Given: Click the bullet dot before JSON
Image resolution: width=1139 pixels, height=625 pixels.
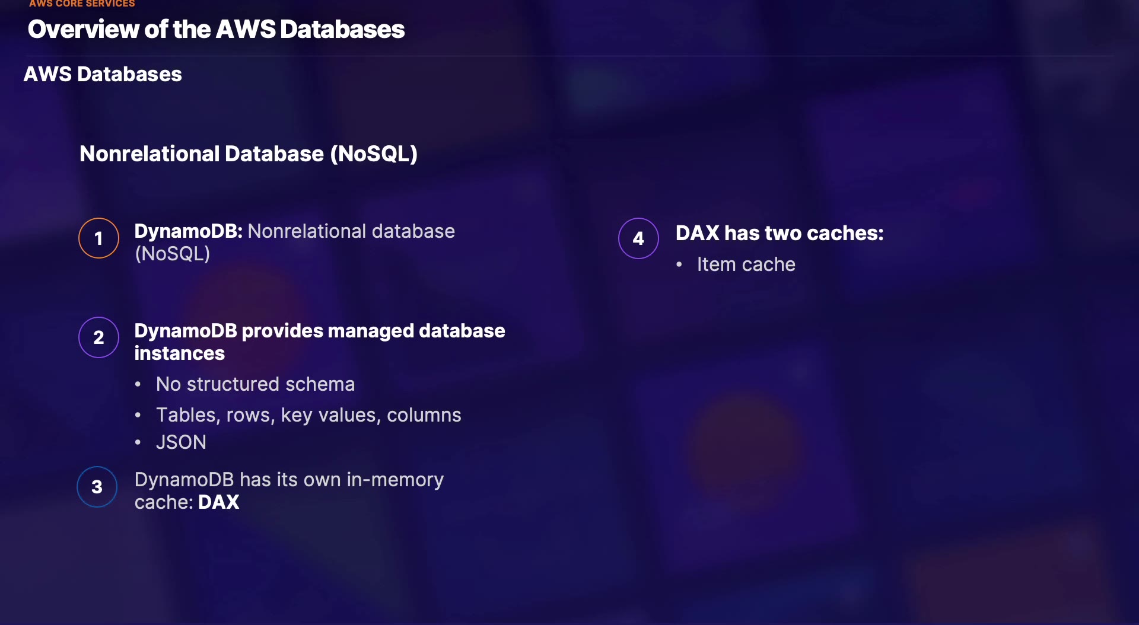Looking at the screenshot, I should pos(138,442).
